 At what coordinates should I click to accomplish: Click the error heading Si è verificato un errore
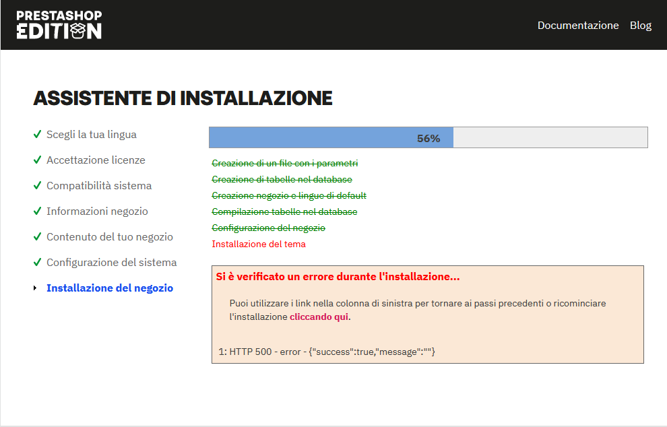coord(338,276)
